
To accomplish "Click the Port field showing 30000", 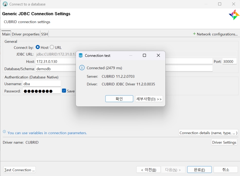I will (229, 61).
